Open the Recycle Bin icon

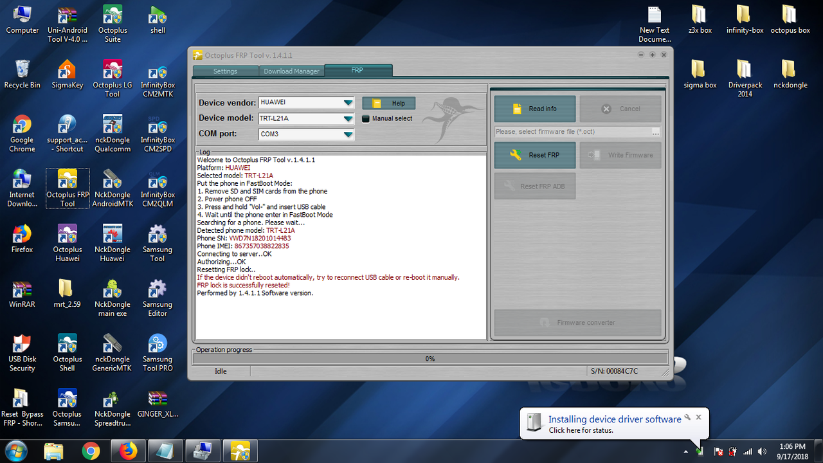point(23,75)
